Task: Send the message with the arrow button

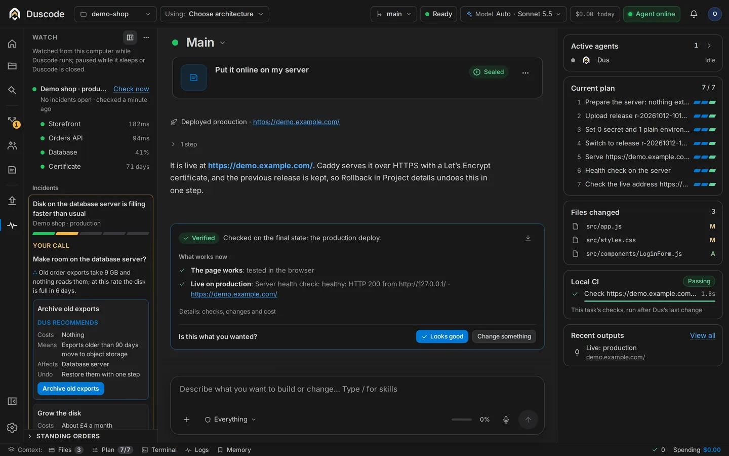Action: pos(528,420)
